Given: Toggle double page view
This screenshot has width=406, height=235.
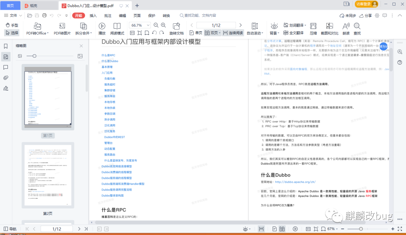Looking at the screenshot, I should (212, 33).
